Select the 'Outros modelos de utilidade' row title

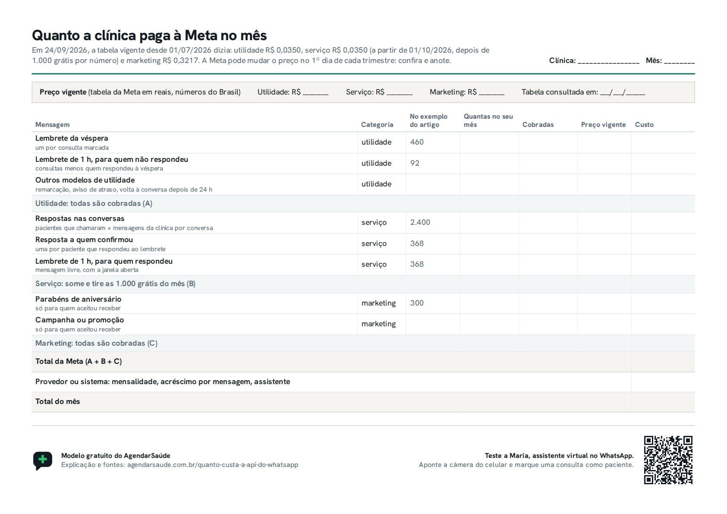(x=85, y=180)
